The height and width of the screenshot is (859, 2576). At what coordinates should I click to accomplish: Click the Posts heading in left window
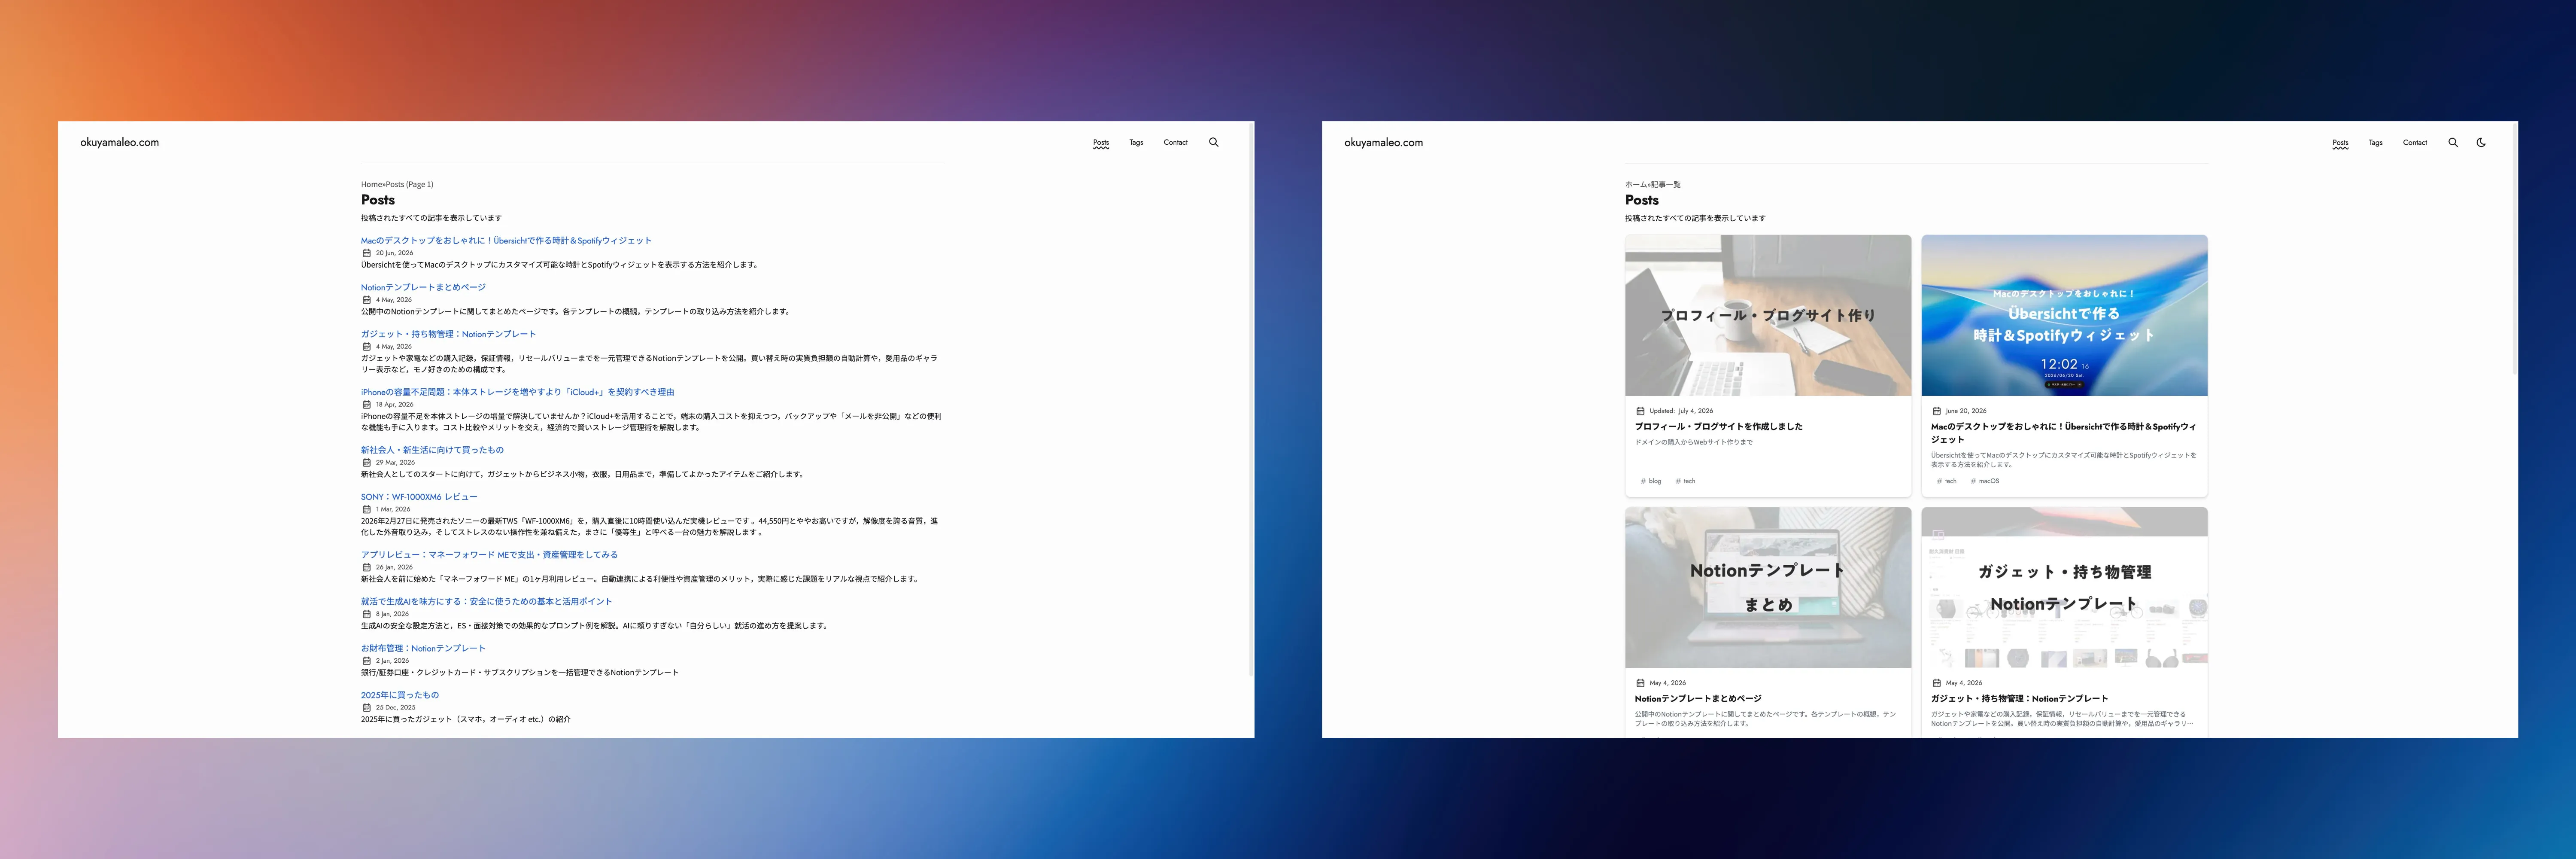coord(378,200)
